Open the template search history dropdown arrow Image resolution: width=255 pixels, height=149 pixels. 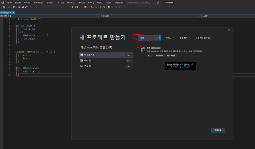pos(160,38)
